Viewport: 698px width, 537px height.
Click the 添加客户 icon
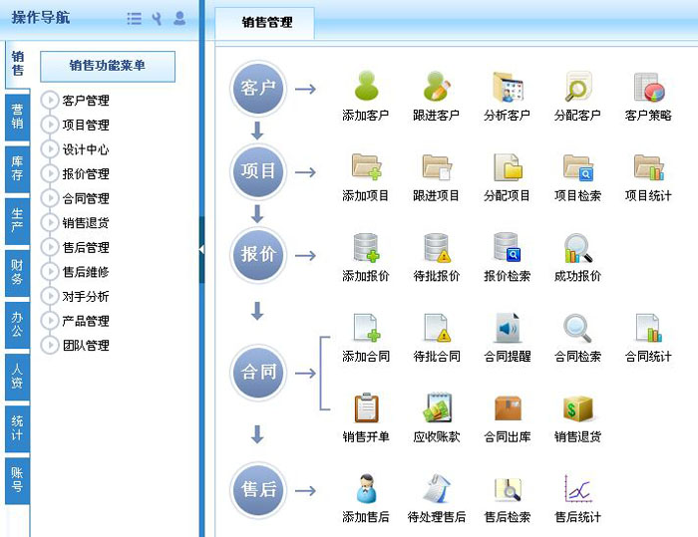pyautogui.click(x=366, y=88)
